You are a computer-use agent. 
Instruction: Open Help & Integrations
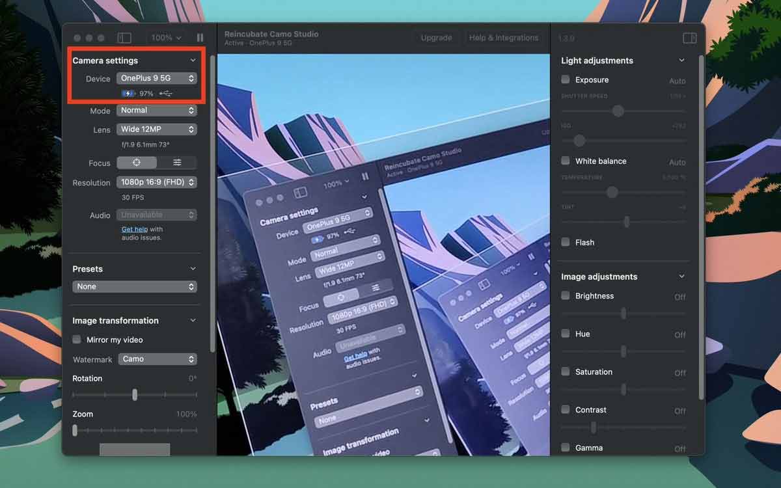pos(504,38)
